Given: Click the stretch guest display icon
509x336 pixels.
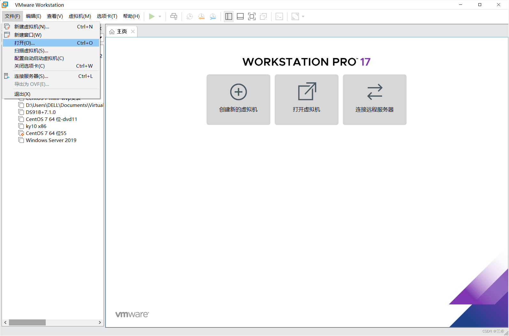Looking at the screenshot, I should pyautogui.click(x=295, y=17).
